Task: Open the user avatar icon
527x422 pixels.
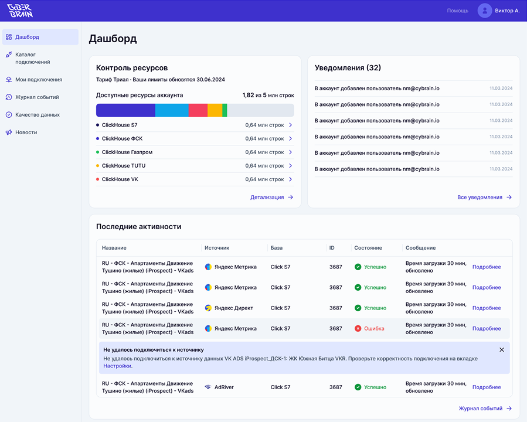Action: [484, 11]
